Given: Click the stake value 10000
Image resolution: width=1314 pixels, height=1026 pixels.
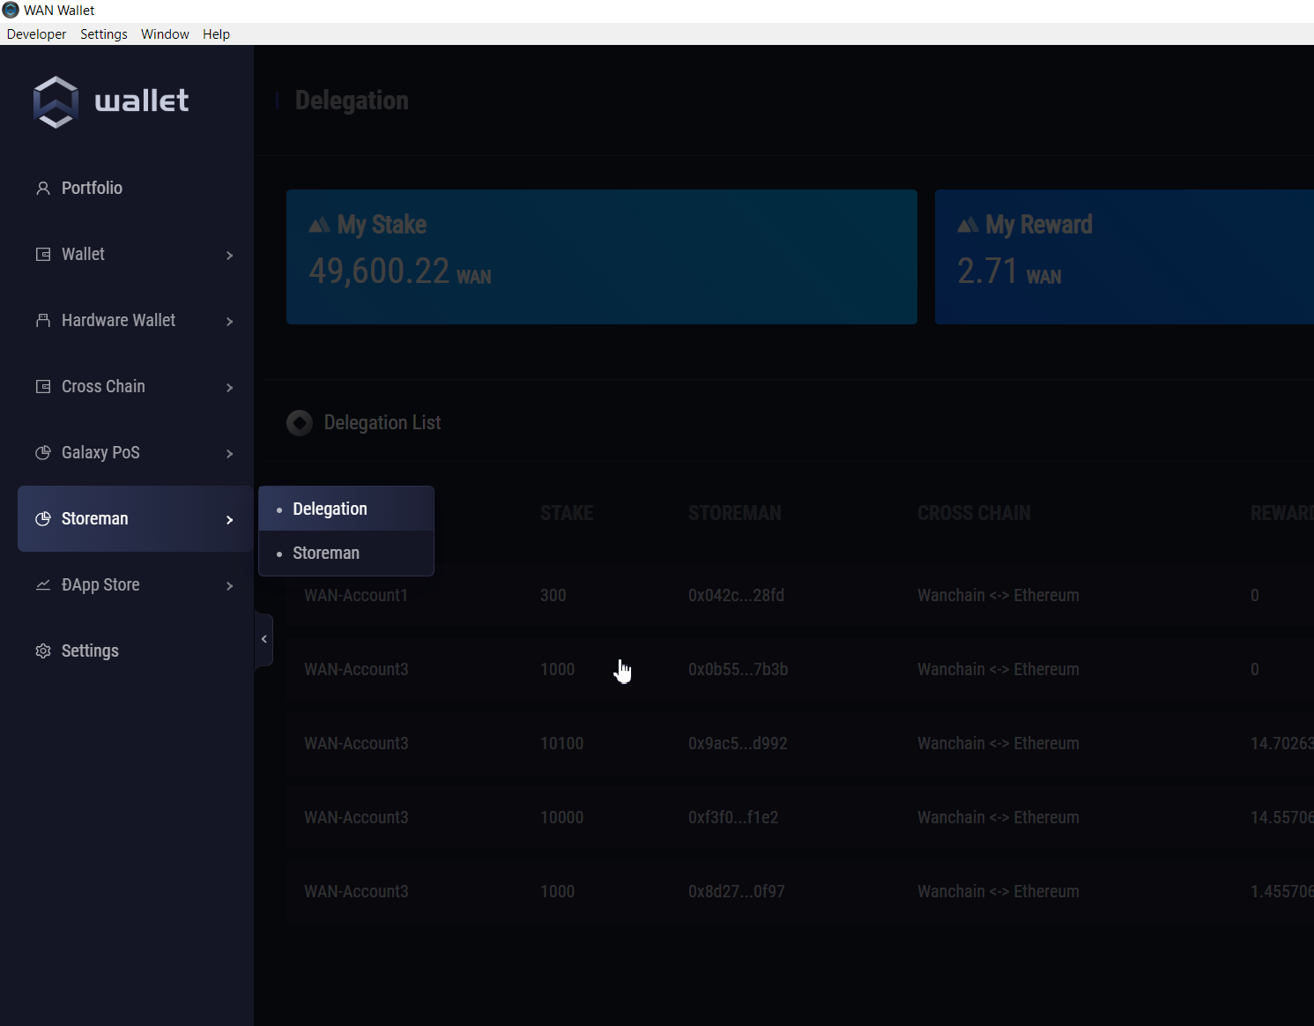Looking at the screenshot, I should tap(561, 817).
